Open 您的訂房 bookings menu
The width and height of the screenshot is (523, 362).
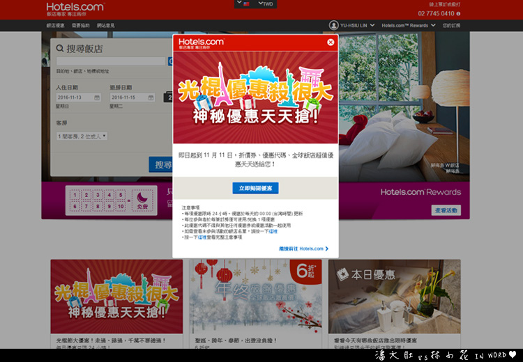click(x=451, y=25)
